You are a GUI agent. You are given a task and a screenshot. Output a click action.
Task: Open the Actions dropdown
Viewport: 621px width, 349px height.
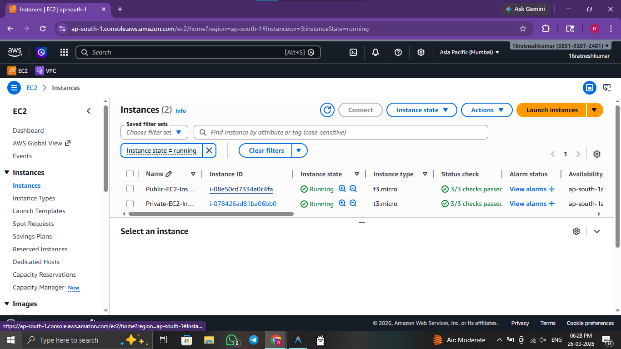coord(487,110)
